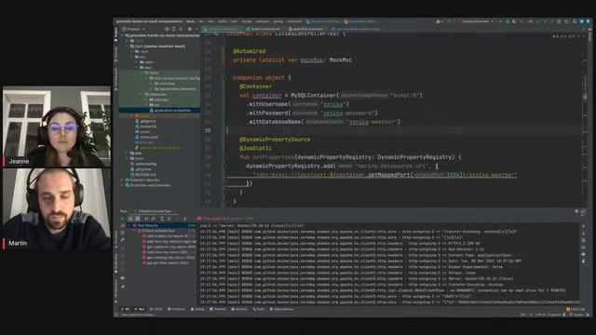Image resolution: width=596 pixels, height=335 pixels.
Task: Open the CitiesControllerTest Run tab
Action: pyautogui.click(x=155, y=211)
